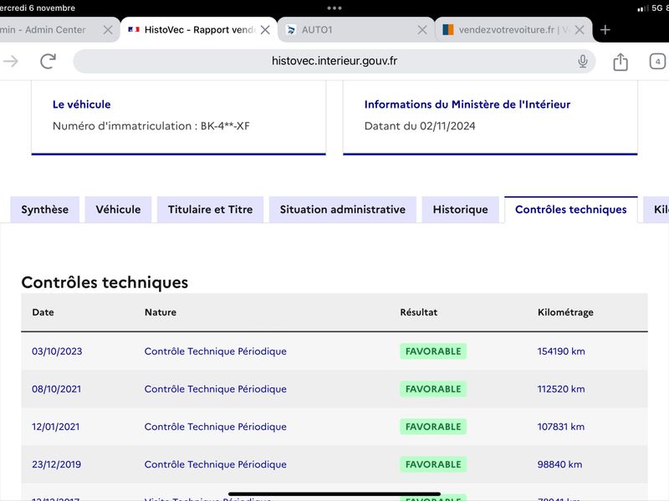Click the Date column header

coord(43,312)
